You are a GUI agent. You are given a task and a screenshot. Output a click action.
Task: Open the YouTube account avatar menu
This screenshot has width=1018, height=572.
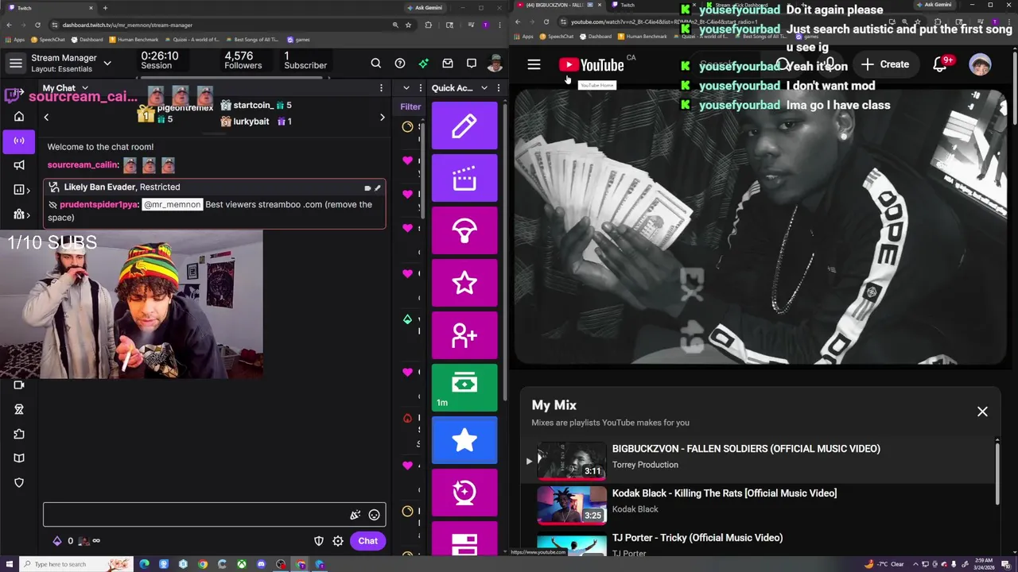[980, 64]
